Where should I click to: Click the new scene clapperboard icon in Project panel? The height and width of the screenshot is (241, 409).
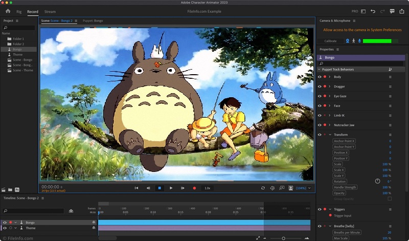tap(4, 190)
